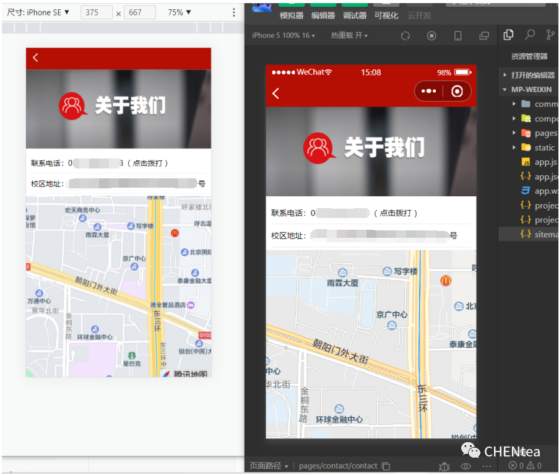Click 京广中心 label on simulator map
Image resolution: width=559 pixels, height=475 pixels.
(391, 315)
